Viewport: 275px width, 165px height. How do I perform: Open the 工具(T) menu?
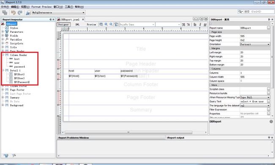click(69, 7)
